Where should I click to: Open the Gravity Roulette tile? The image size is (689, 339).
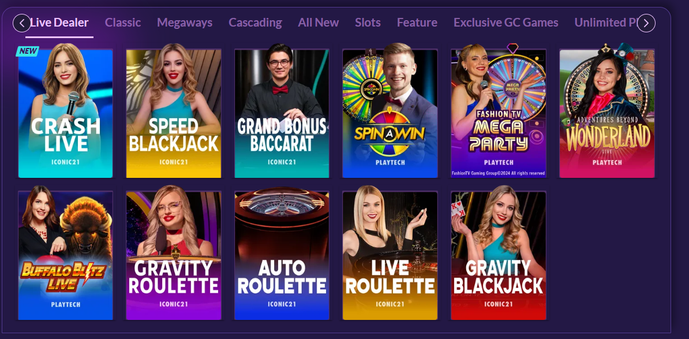click(174, 255)
